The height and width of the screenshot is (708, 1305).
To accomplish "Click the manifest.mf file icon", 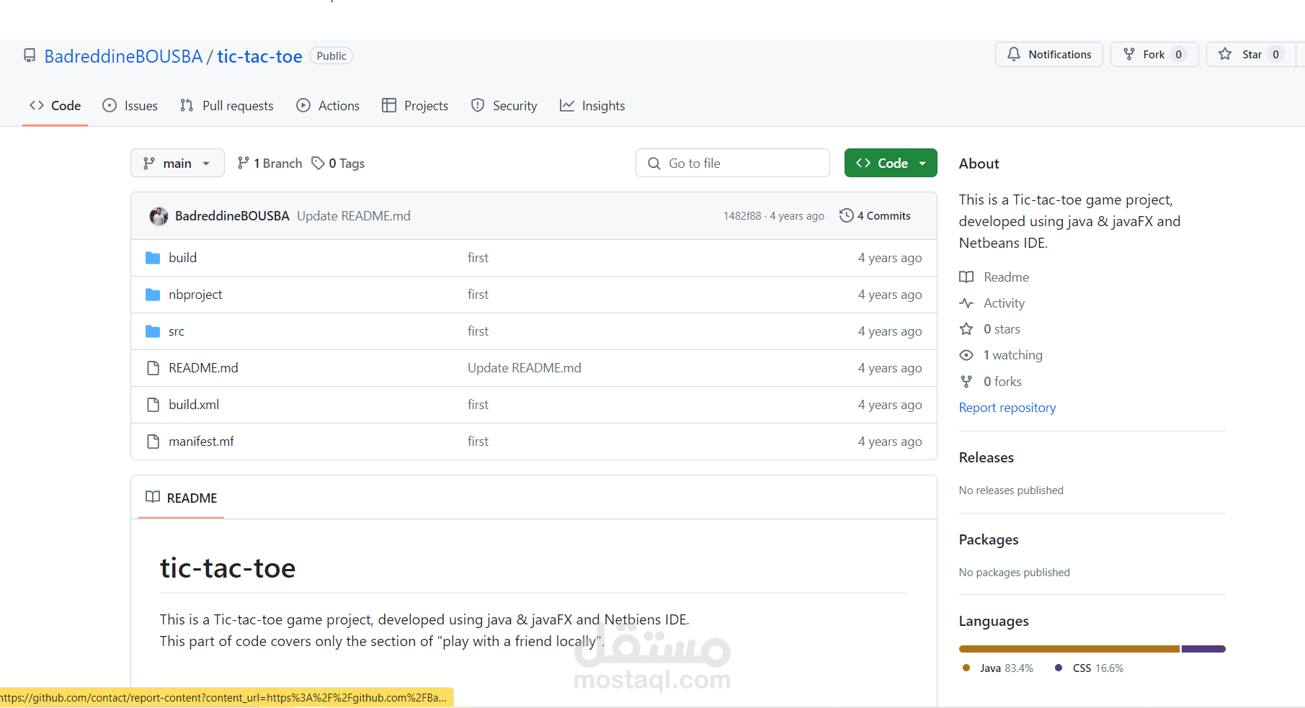I will click(x=153, y=442).
